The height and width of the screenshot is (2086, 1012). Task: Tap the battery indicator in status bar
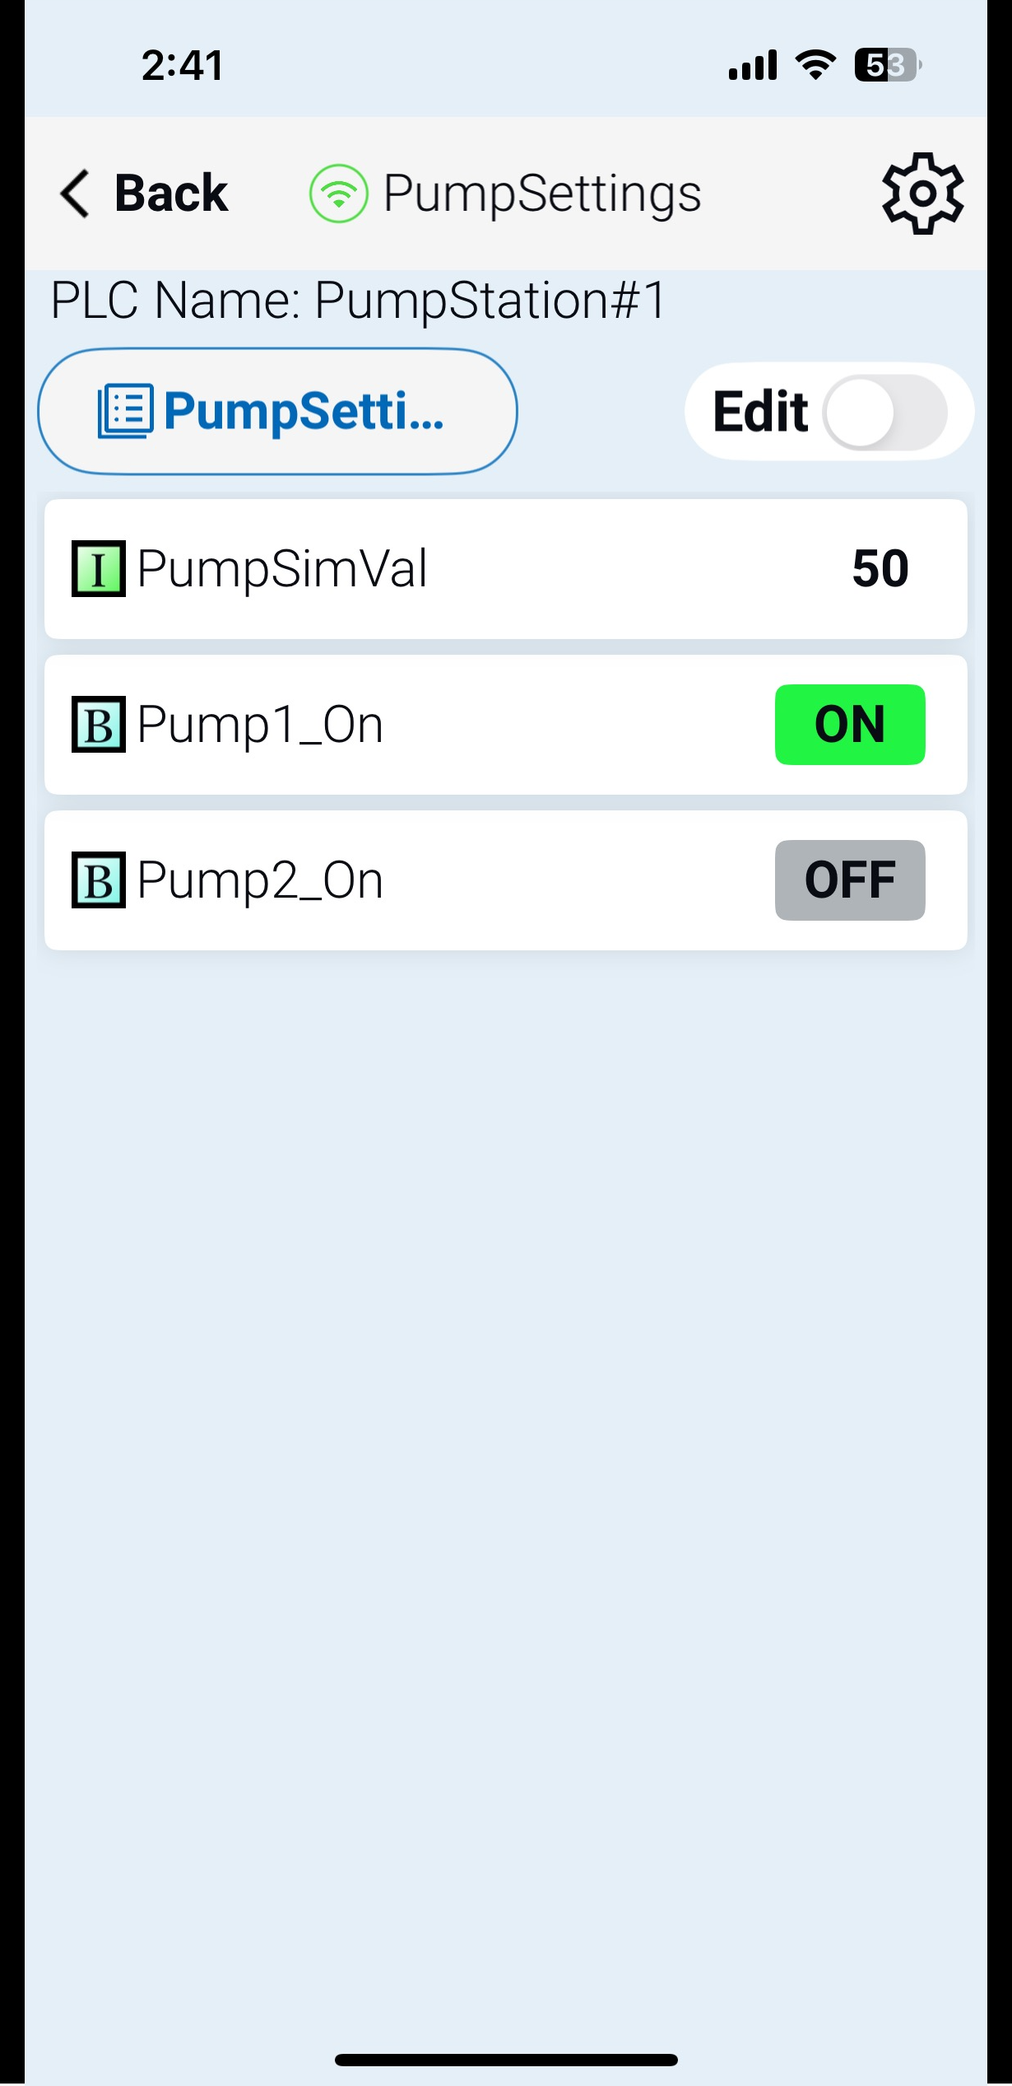tap(887, 65)
